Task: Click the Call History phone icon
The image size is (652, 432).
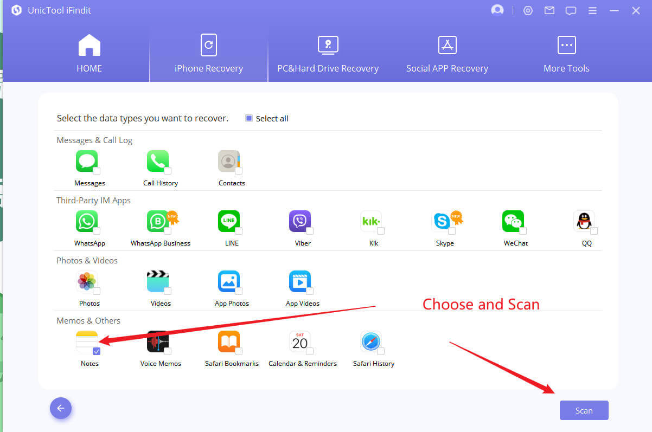Action: [158, 161]
